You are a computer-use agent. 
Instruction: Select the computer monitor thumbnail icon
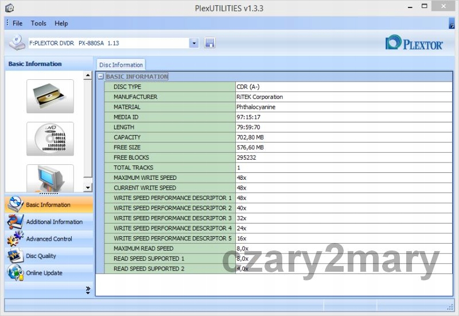pos(50,178)
